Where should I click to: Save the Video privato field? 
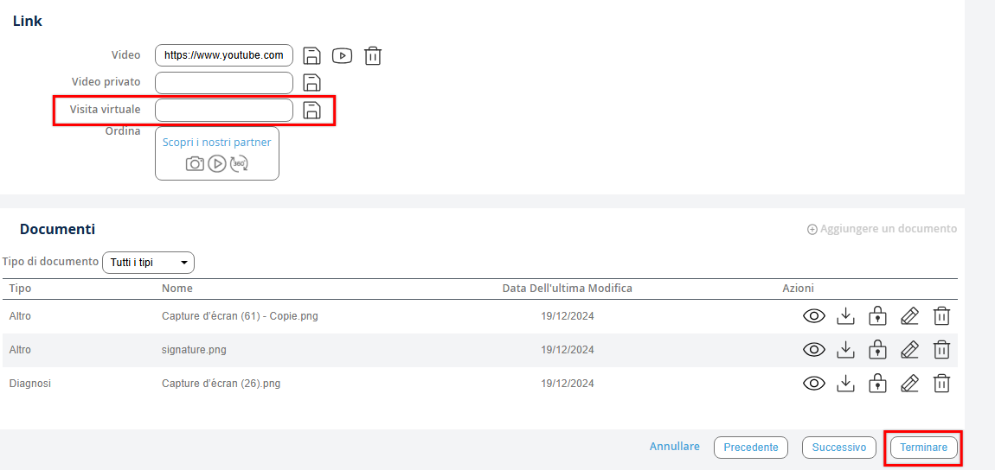tap(311, 83)
